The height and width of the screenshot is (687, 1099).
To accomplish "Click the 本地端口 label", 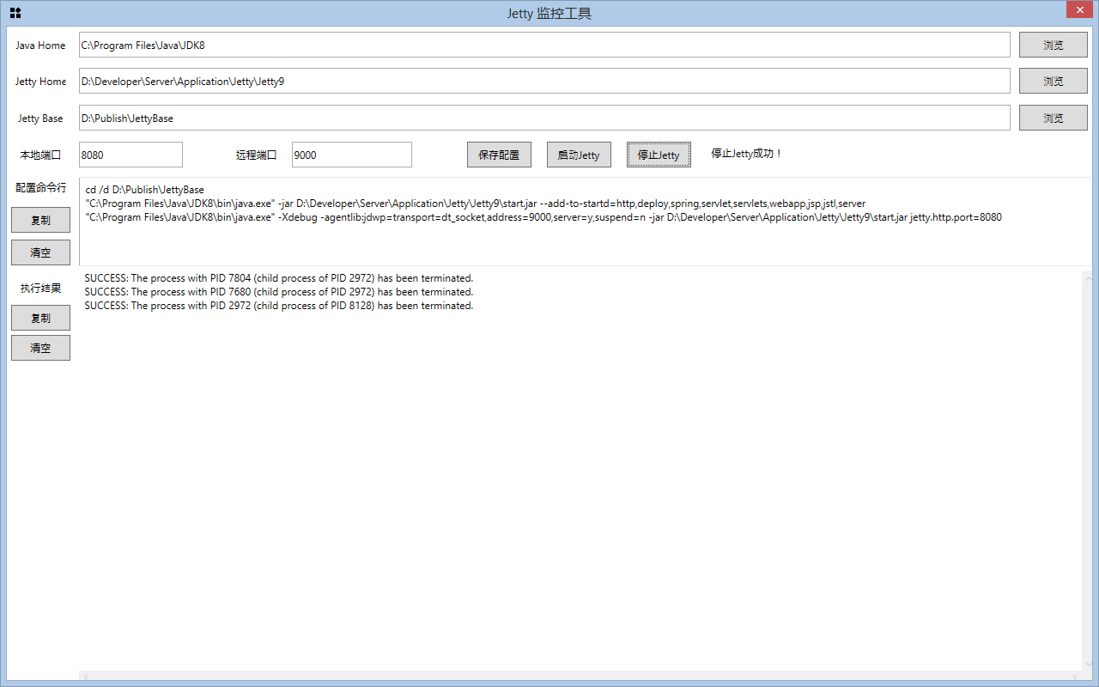I will point(40,155).
